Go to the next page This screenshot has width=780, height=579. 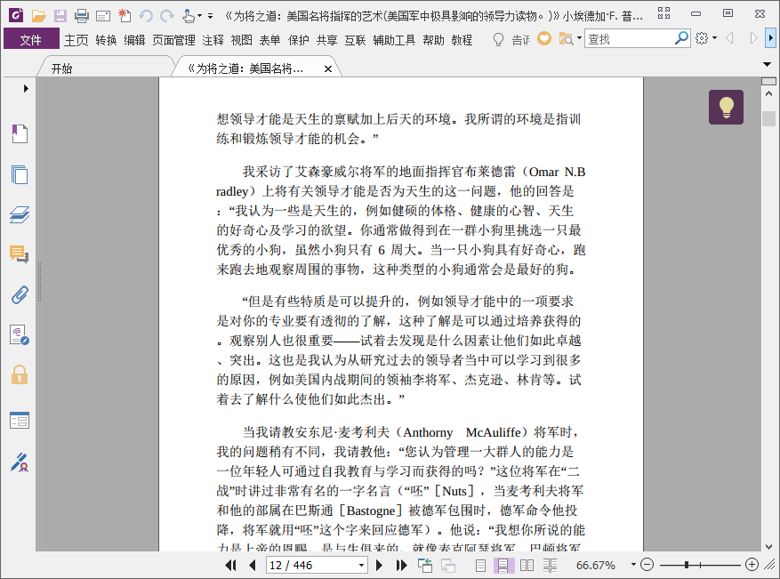[379, 565]
